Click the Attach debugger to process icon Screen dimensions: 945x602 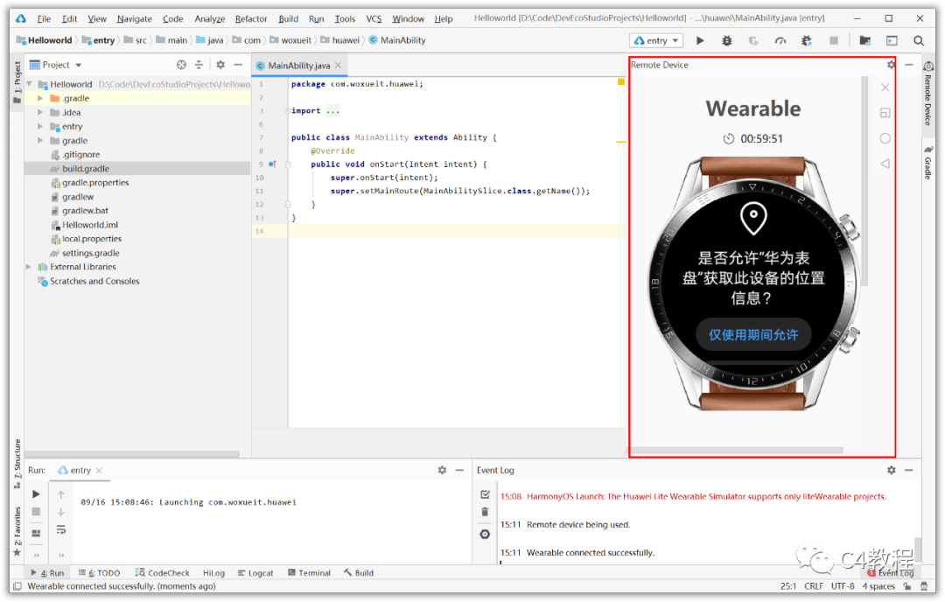(807, 40)
